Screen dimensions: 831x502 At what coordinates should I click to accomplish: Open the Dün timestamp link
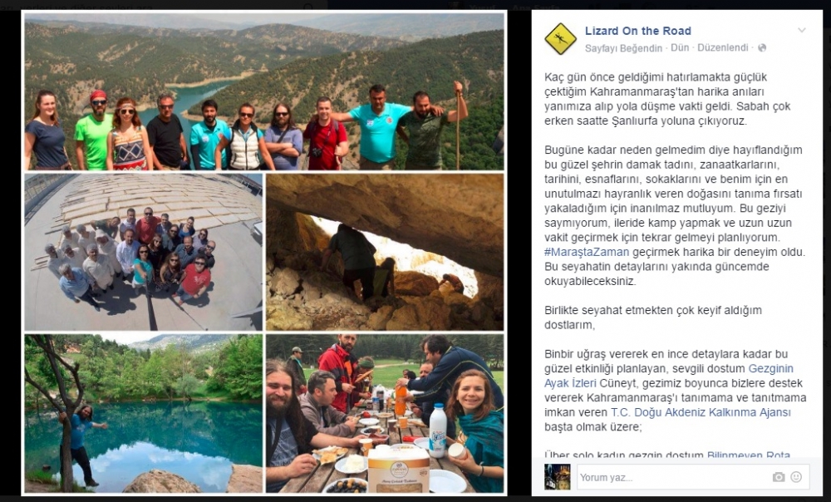[680, 47]
